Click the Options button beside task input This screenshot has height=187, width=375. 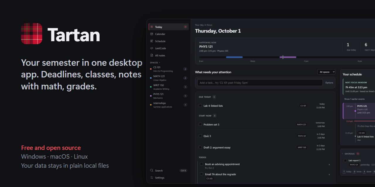click(329, 83)
